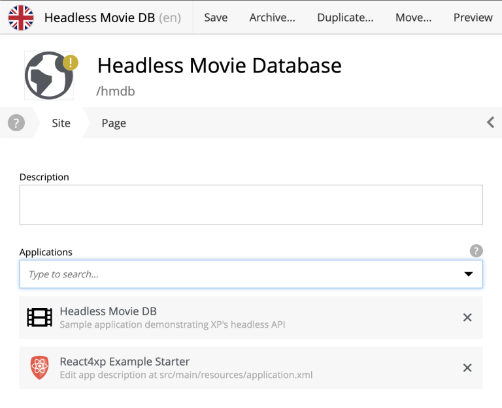Viewport: 502px width, 408px height.
Task: Save the content
Action: (x=216, y=18)
